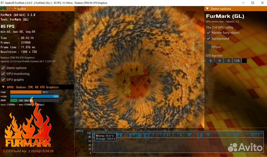
Task: Click the GPU stress test - OpenGL 3.2 subtitle
Action: 222,22
